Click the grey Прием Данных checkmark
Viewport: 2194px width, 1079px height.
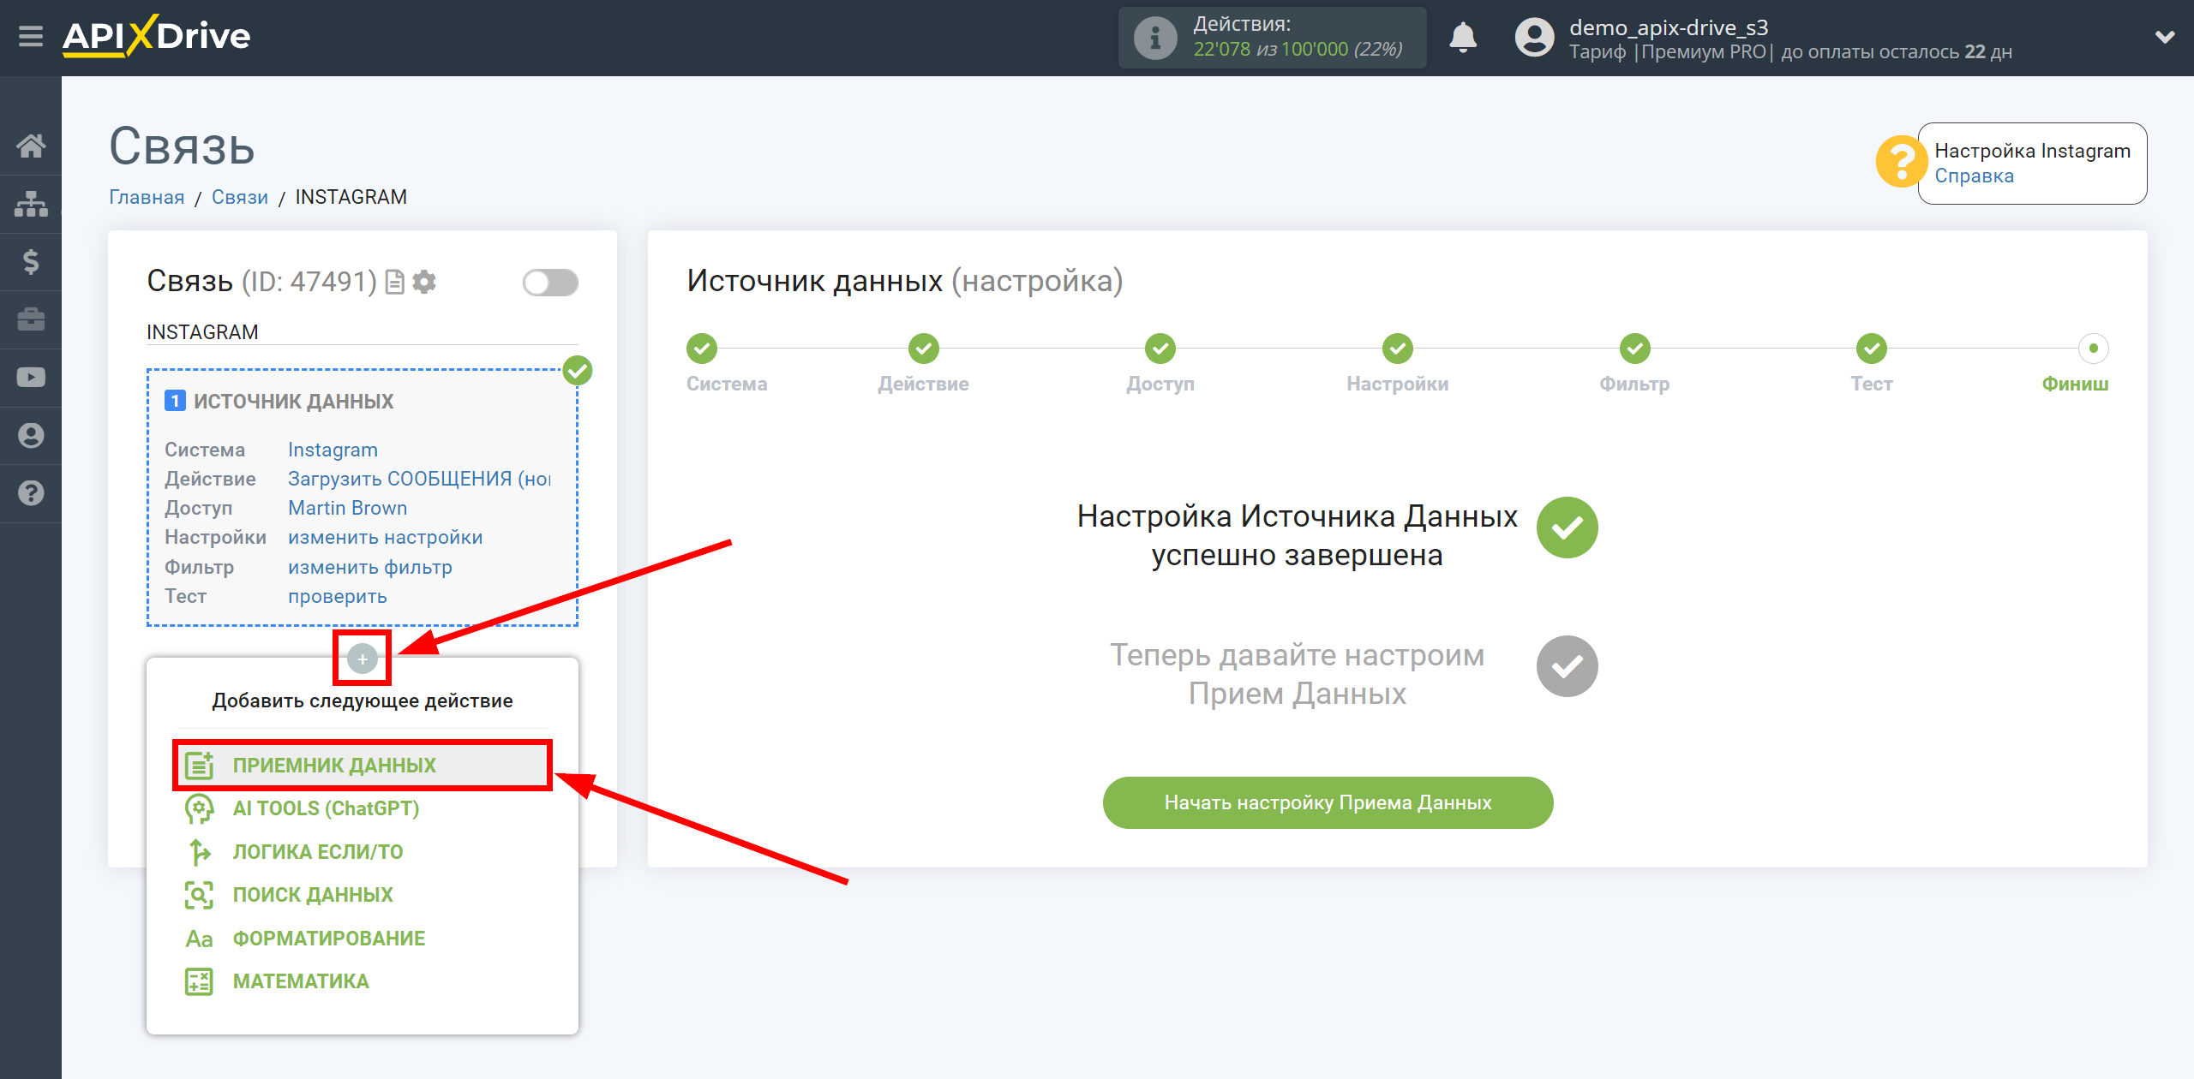coord(1567,666)
